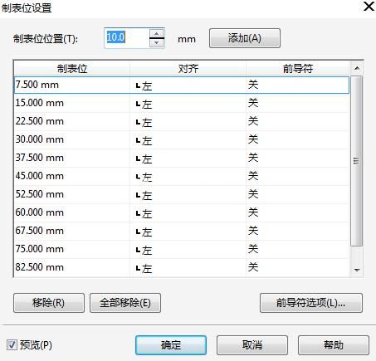Click left-align icon in 75.000 mm row
Image resolution: width=376 pixels, height=361 pixels.
(x=138, y=251)
